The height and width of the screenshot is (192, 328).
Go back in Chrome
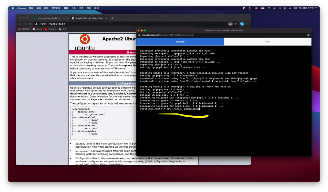click(19, 24)
